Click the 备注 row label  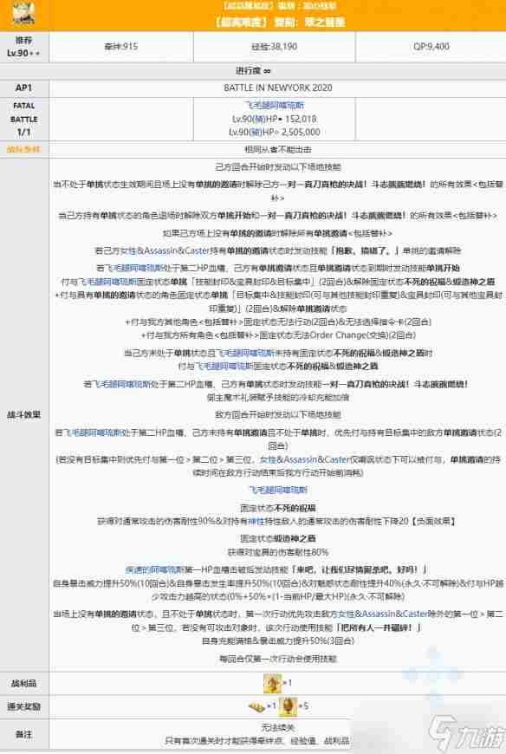(23, 734)
